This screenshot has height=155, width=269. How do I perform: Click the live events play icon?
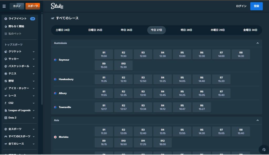pos(6,19)
